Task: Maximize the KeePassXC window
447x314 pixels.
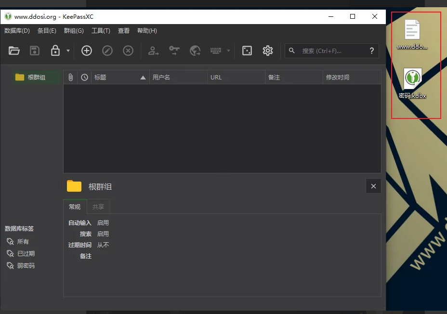Action: 353,16
